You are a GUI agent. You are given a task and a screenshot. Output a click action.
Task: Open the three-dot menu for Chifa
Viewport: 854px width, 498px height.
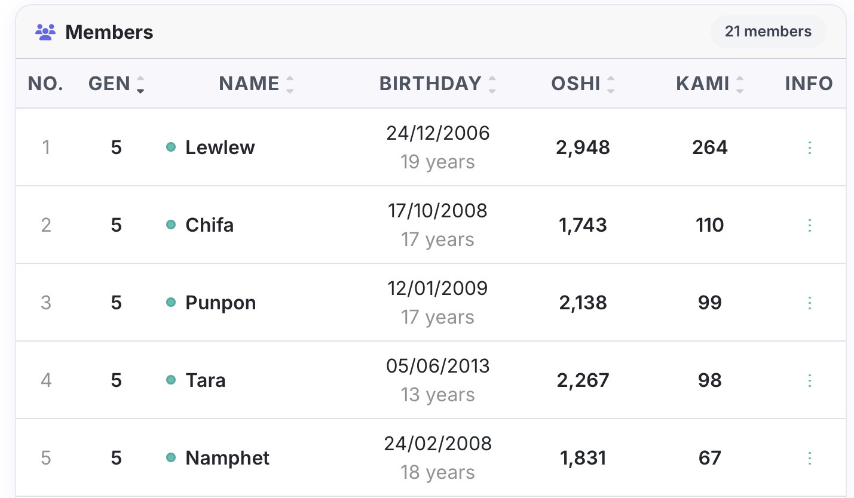[x=809, y=225]
